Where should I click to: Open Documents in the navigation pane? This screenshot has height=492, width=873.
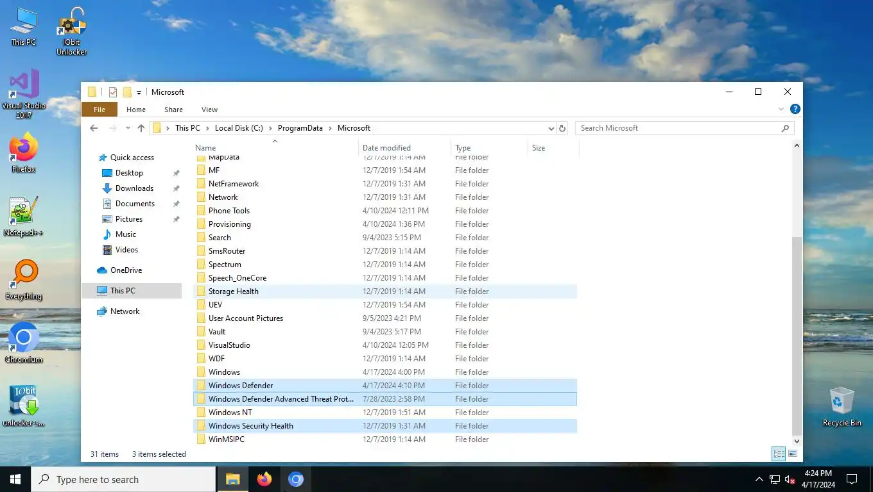135,204
